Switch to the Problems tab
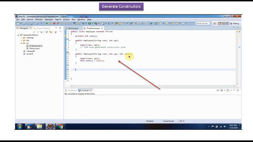The height and width of the screenshot is (142, 253). 71,90
